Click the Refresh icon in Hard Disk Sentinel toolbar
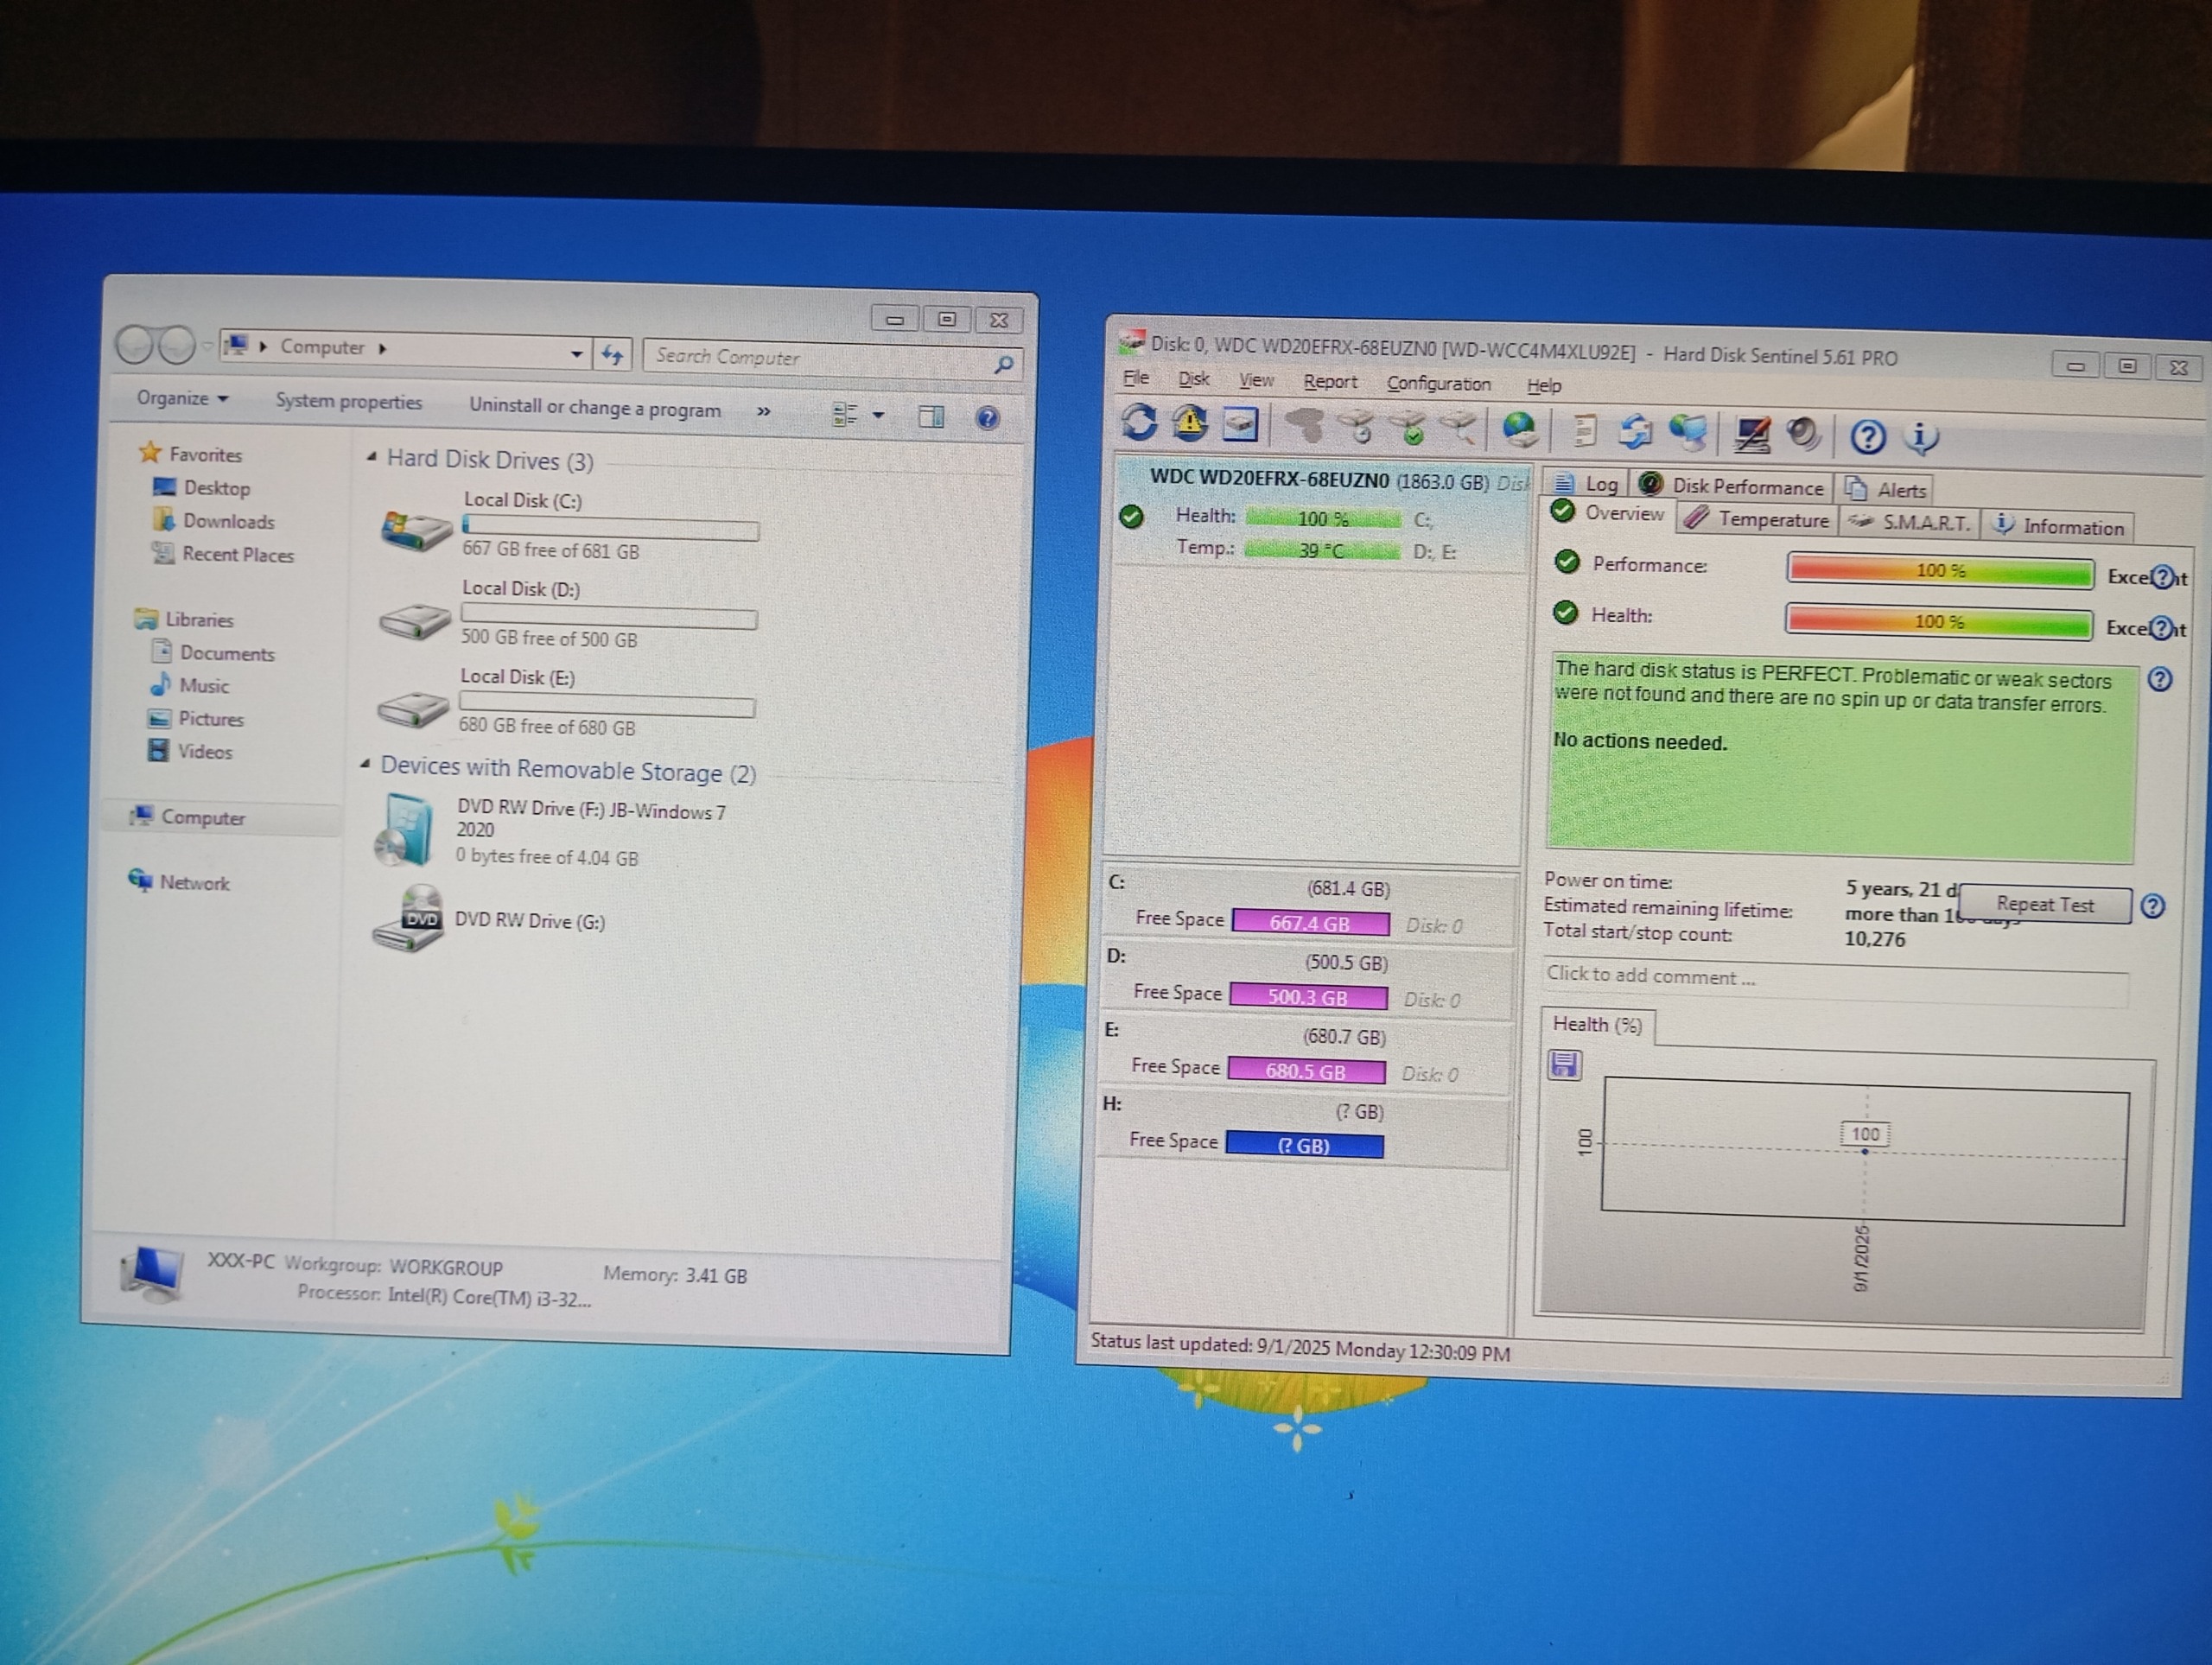 point(1139,422)
